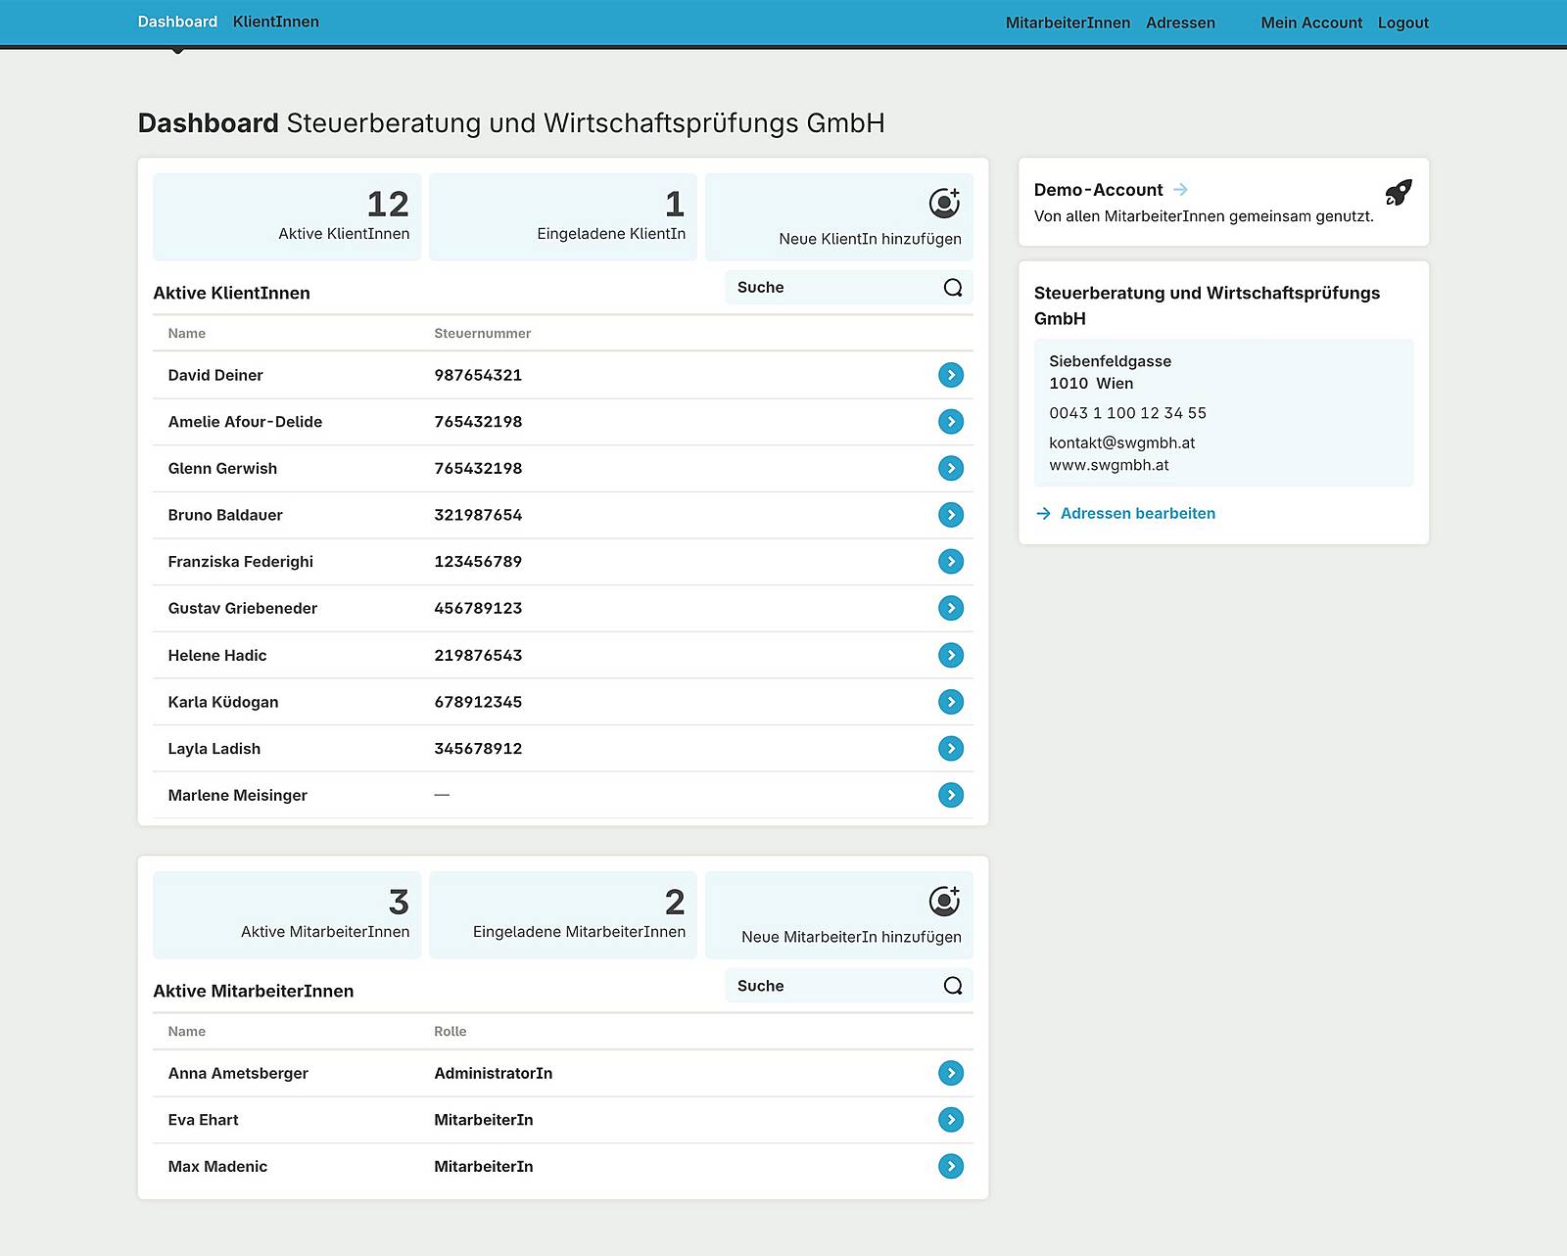Click the add-person icon for Neue KlientIn hinzufügen
Screen dimensions: 1567x1256
(x=942, y=201)
